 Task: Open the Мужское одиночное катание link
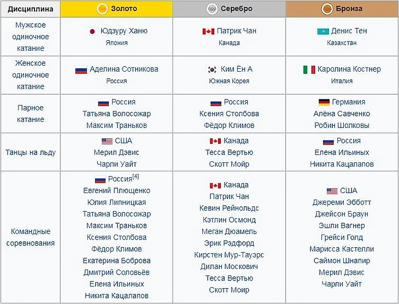pos(31,37)
